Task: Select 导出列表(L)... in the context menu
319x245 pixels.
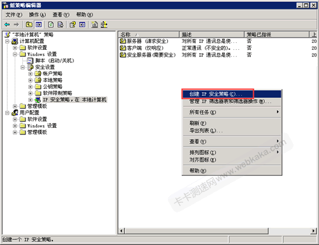Action: click(x=232, y=130)
